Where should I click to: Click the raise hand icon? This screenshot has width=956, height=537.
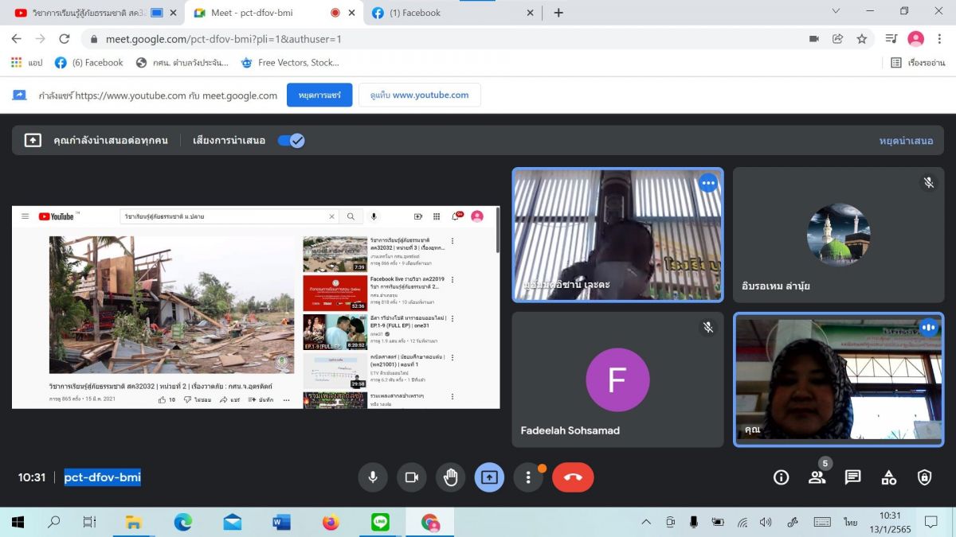(x=451, y=477)
